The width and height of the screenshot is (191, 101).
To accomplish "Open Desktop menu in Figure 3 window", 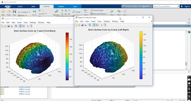I will coord(107,21).
